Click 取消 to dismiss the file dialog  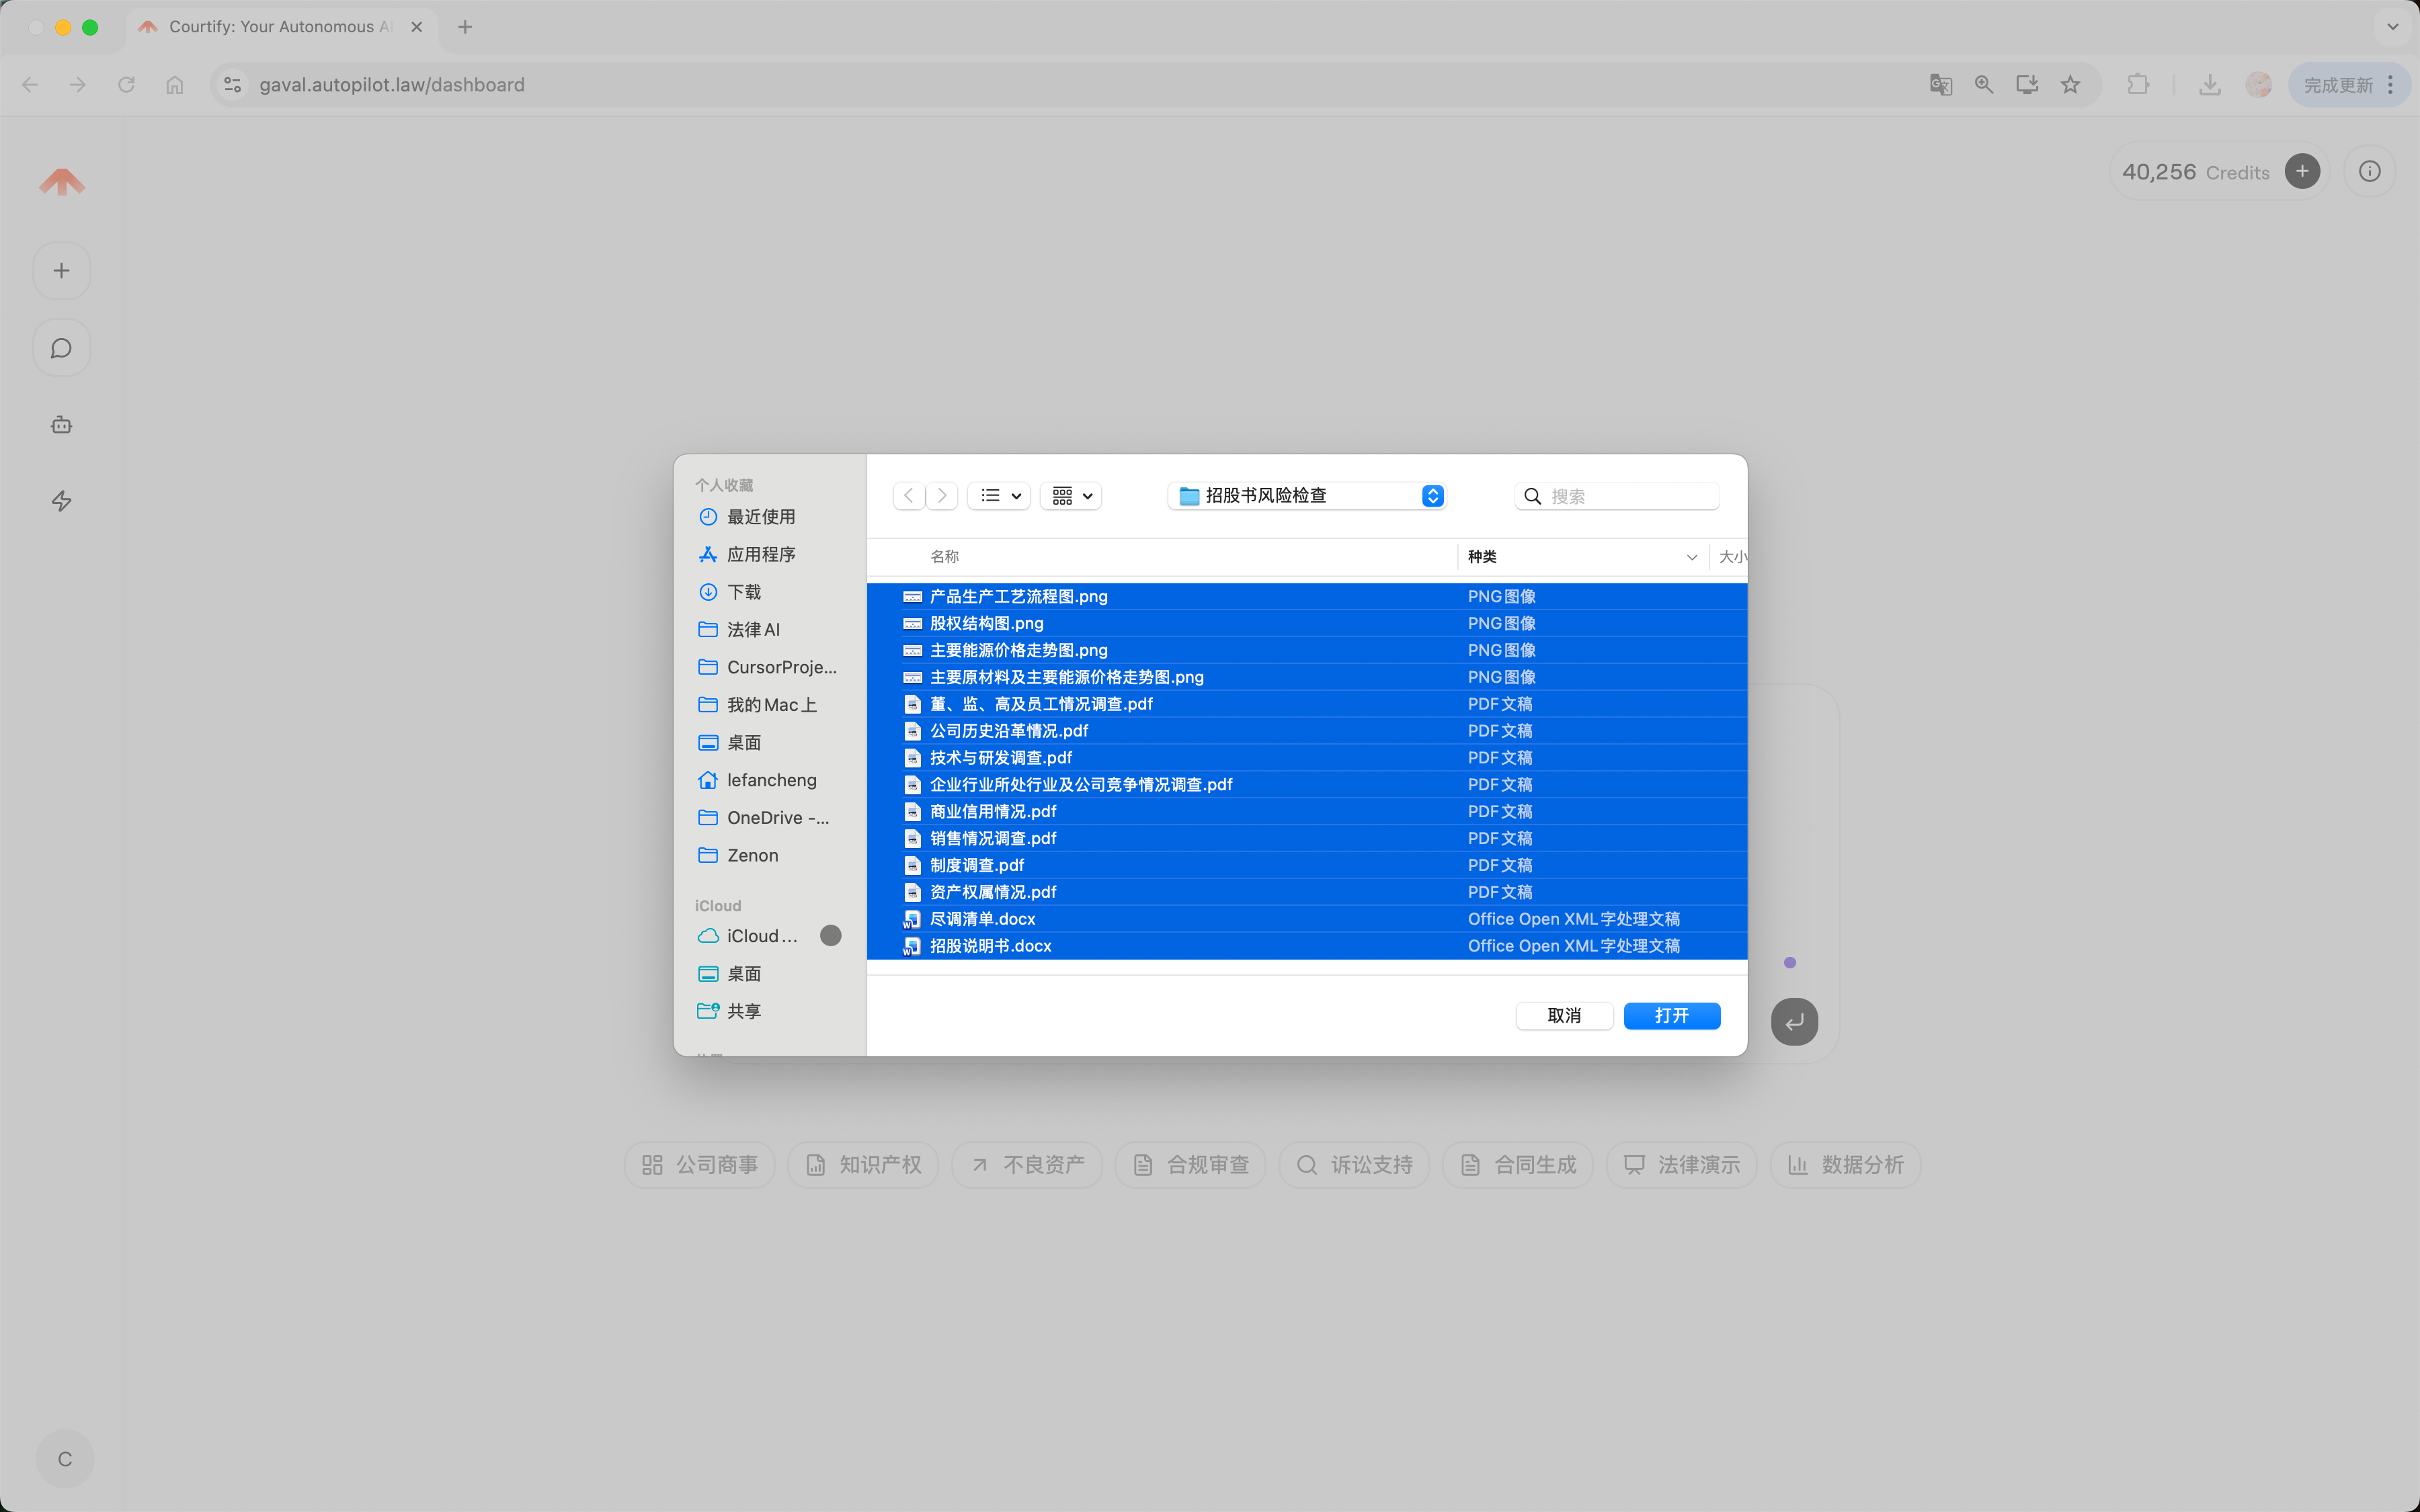click(x=1563, y=1015)
